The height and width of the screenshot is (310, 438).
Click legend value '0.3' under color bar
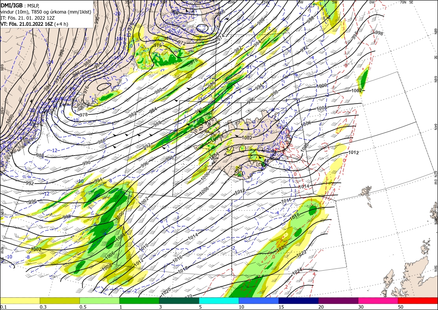[43, 307]
